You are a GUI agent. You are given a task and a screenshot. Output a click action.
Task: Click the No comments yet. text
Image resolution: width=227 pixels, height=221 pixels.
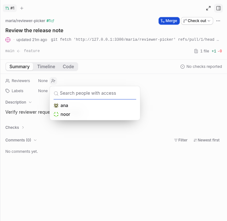point(21,152)
